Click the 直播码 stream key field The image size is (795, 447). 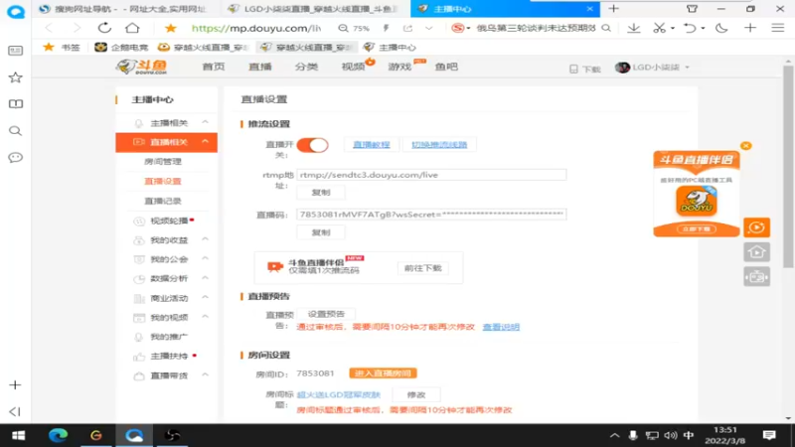tap(431, 215)
